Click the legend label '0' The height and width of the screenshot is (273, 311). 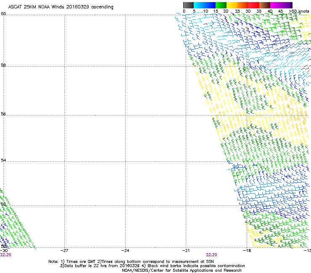[x=184, y=11]
